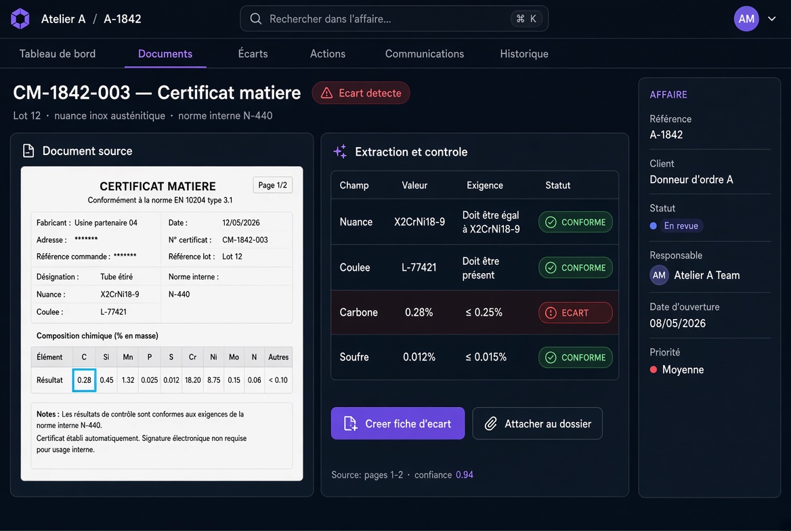791x531 pixels.
Task: Click the AFFAIRE panel heading
Action: point(668,94)
